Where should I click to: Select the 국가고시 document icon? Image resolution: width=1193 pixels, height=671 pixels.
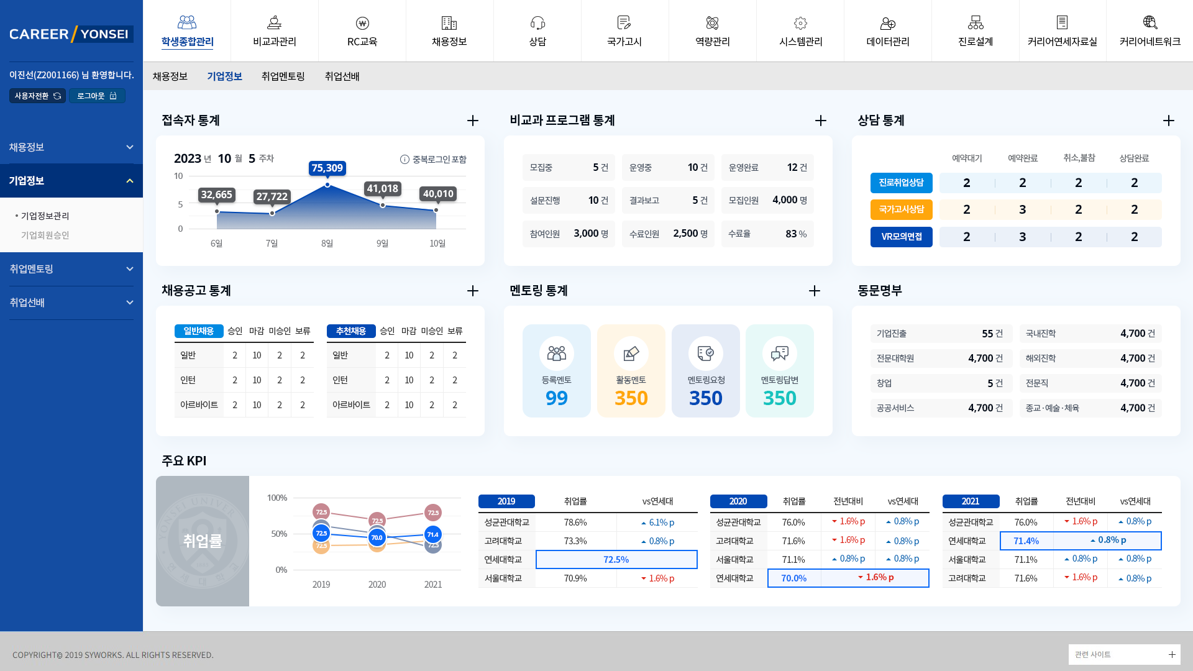[x=625, y=23]
